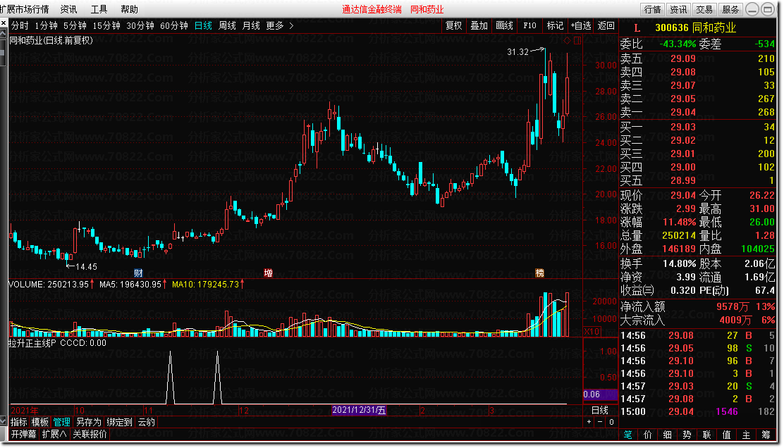Select the 联 linked tab
This screenshot has height=448, width=784.
[706, 435]
